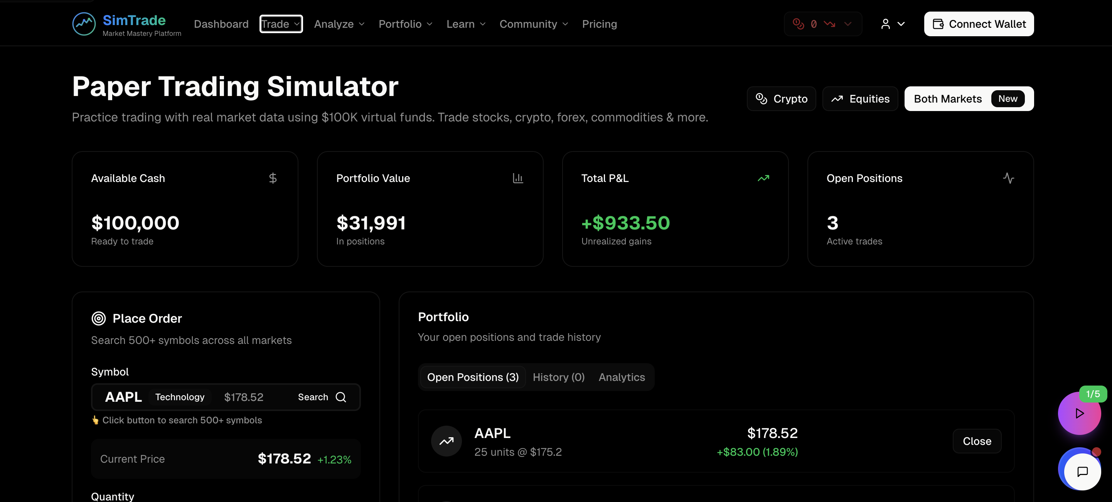
Task: Close the AAPL position
Action: click(976, 441)
